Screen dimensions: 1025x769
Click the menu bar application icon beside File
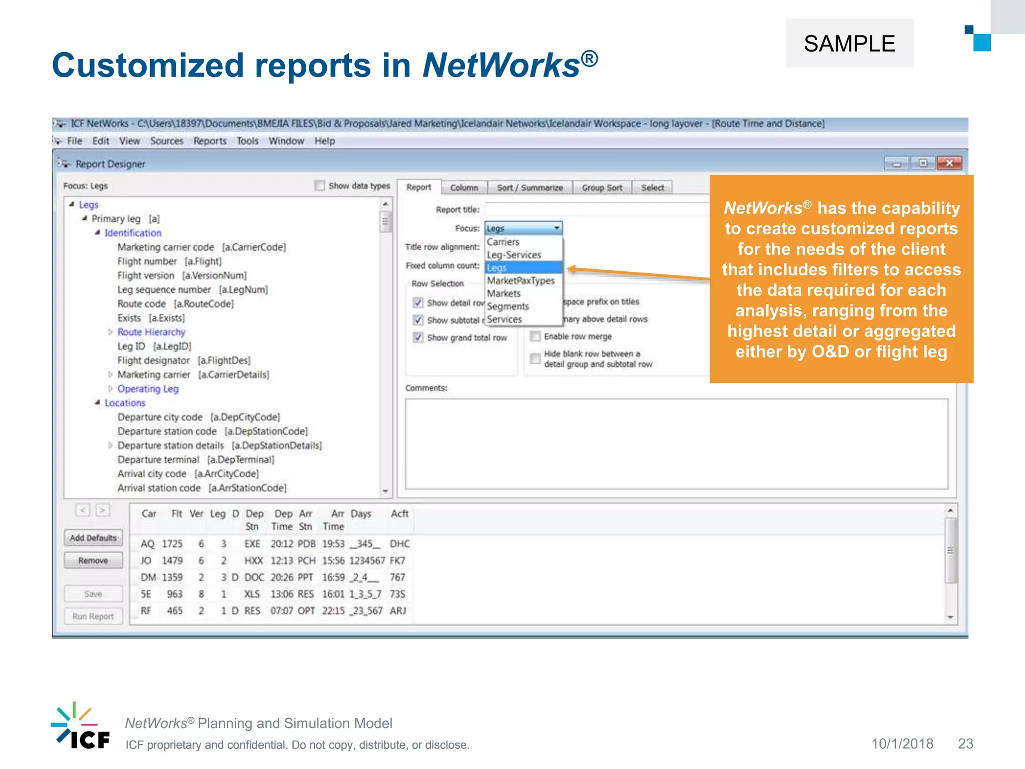[58, 141]
